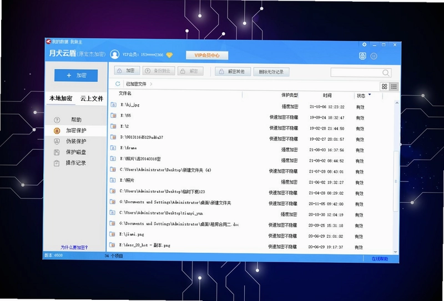Expand the 已加密文件 breadcrumb chevron
The width and height of the screenshot is (444, 301).
coord(151,84)
